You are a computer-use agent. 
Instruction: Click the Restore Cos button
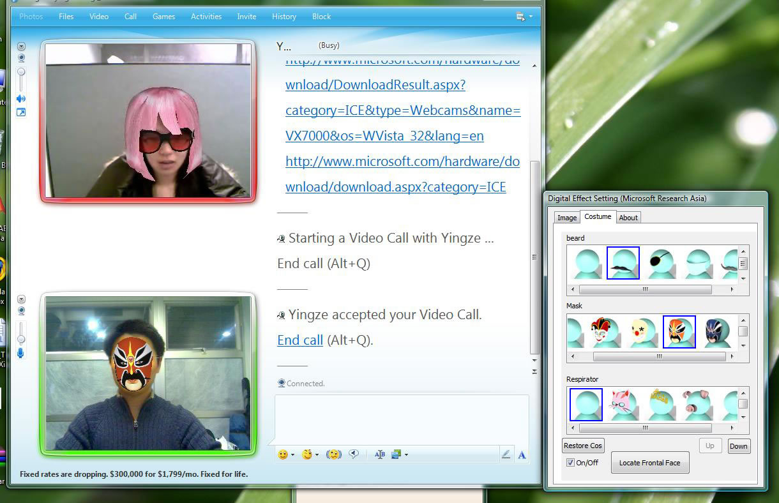(x=583, y=446)
